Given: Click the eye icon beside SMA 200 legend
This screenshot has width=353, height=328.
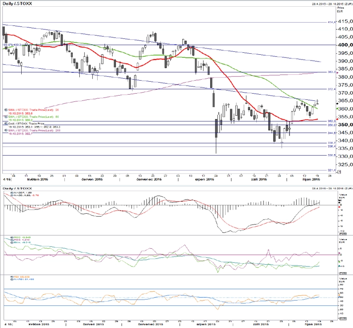Looking at the screenshot, I should click(x=6, y=131).
